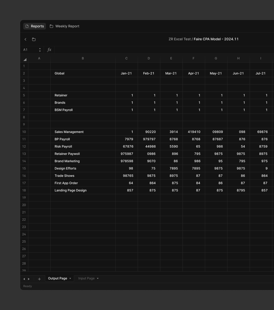Viewport: 274px width, 310px height.
Task: Click the Apr-21 header cell
Action: pos(194,73)
